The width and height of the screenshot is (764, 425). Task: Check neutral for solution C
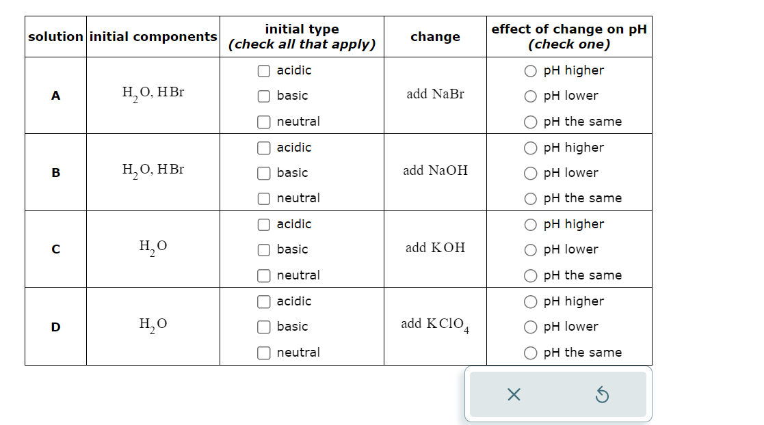(x=264, y=275)
